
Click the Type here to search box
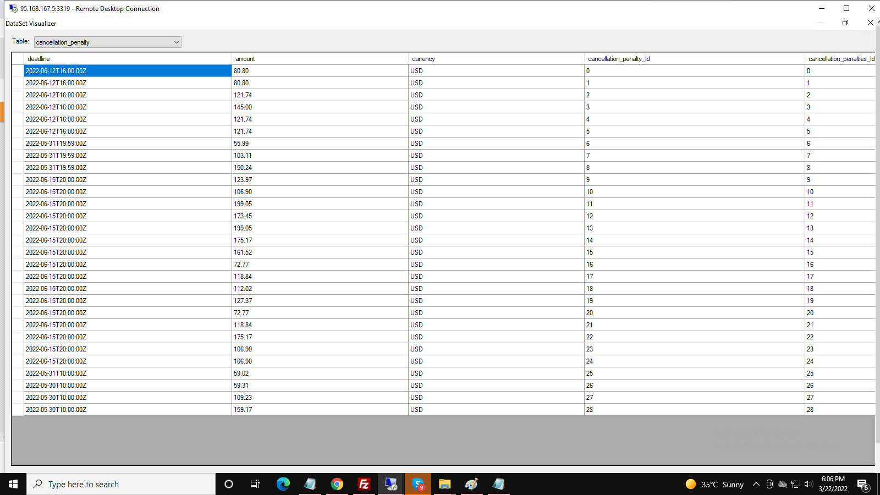(121, 484)
